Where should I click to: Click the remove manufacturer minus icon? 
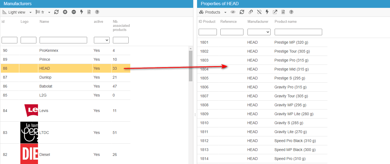click(74, 12)
